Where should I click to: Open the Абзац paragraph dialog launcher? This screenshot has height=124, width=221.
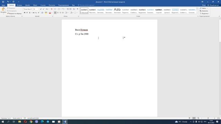tap(78, 16)
